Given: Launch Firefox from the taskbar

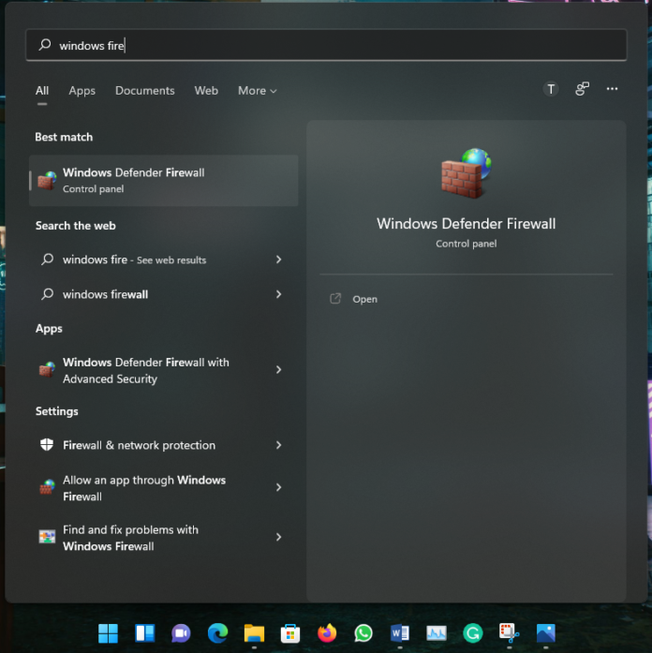Looking at the screenshot, I should [x=327, y=633].
